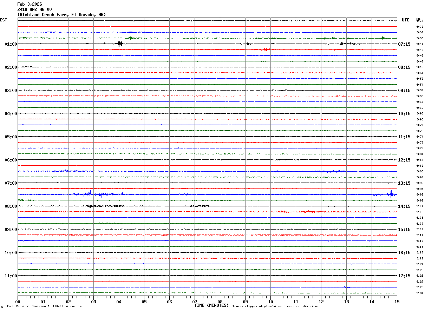The height and width of the screenshot is (311, 425).
Task: Click minute 15 at the axis end
Action: click(397, 301)
